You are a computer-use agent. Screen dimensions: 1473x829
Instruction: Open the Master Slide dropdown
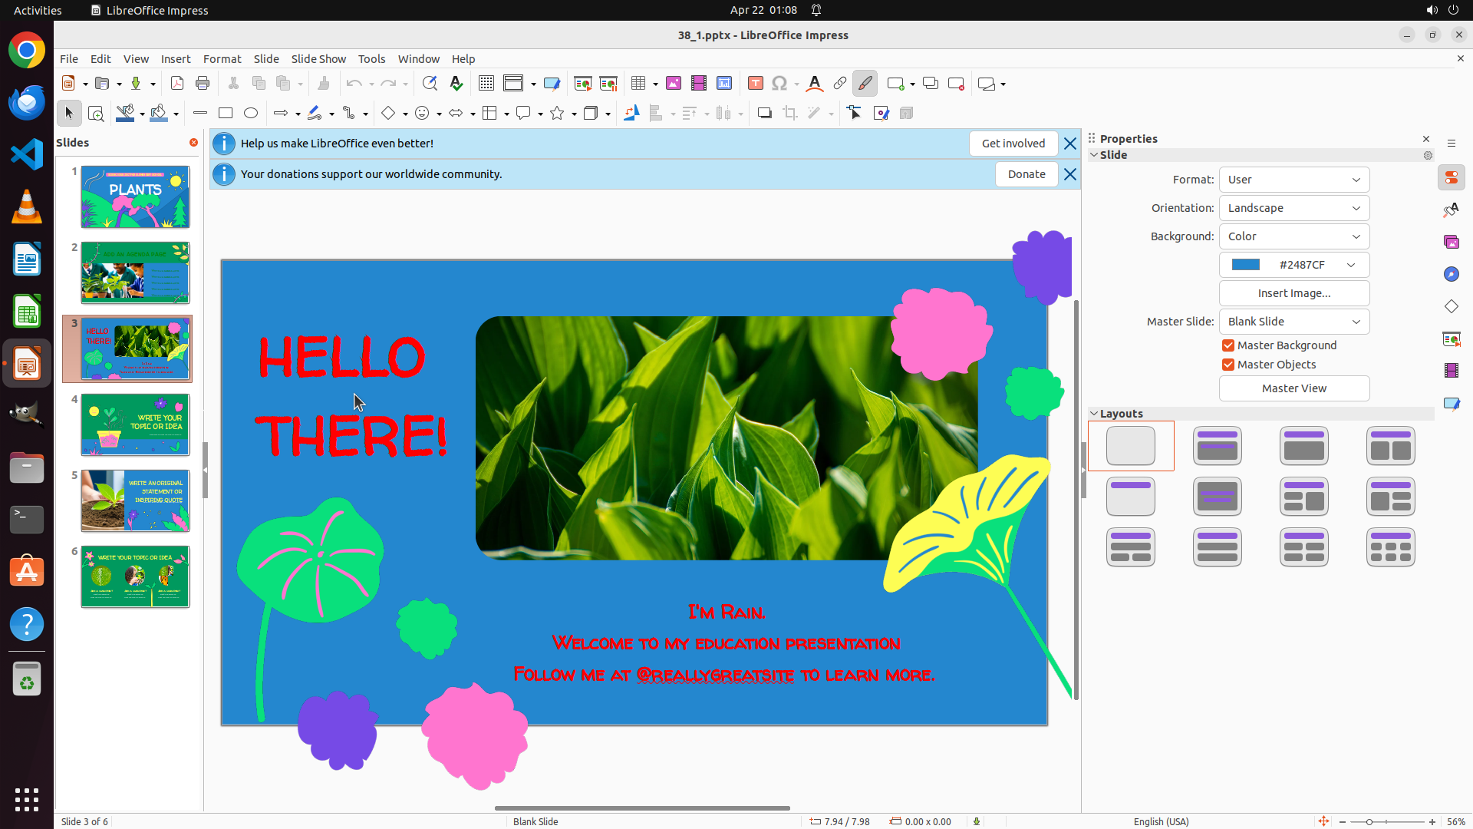[x=1293, y=322]
